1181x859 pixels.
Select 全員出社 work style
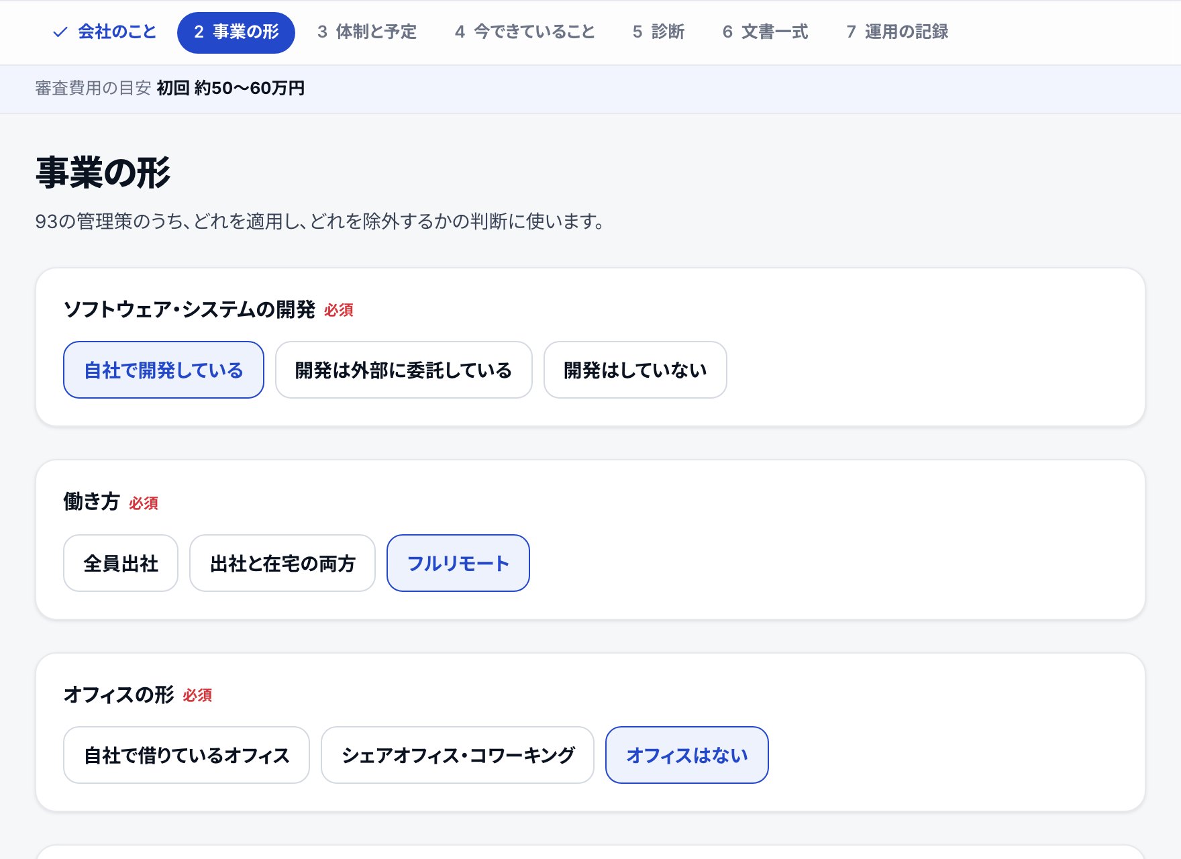[121, 563]
